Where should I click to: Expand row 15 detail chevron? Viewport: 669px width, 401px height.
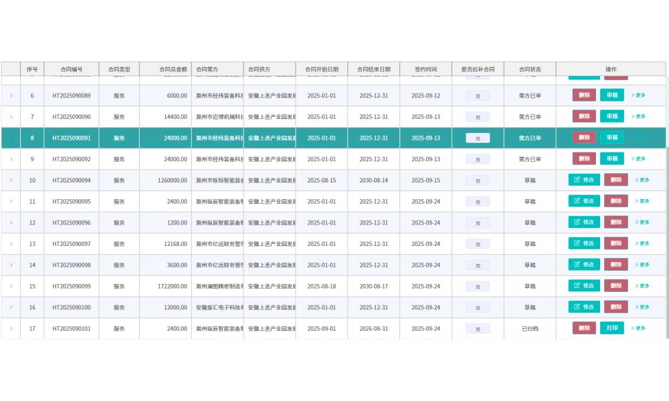(11, 286)
